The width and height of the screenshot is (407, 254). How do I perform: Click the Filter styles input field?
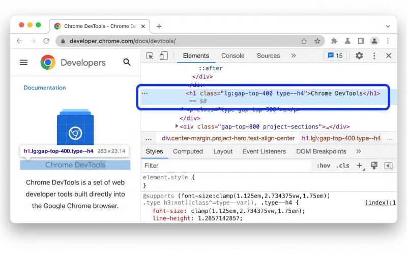click(x=226, y=166)
